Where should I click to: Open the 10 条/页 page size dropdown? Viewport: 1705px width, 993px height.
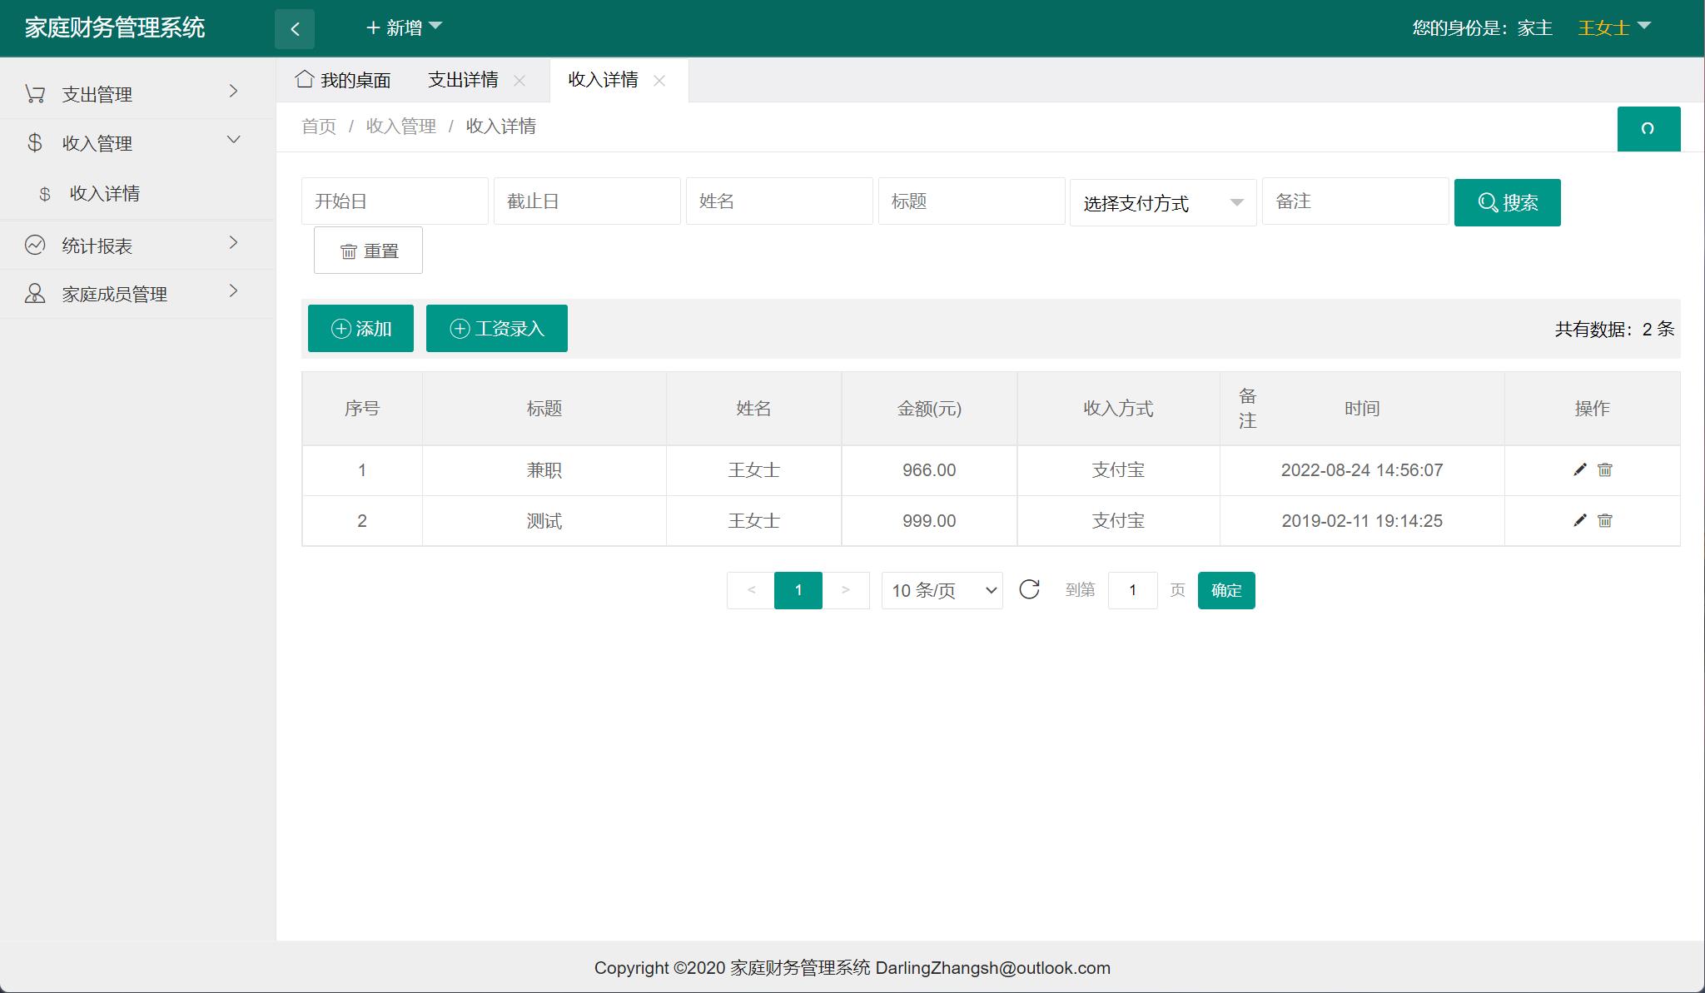(x=942, y=590)
